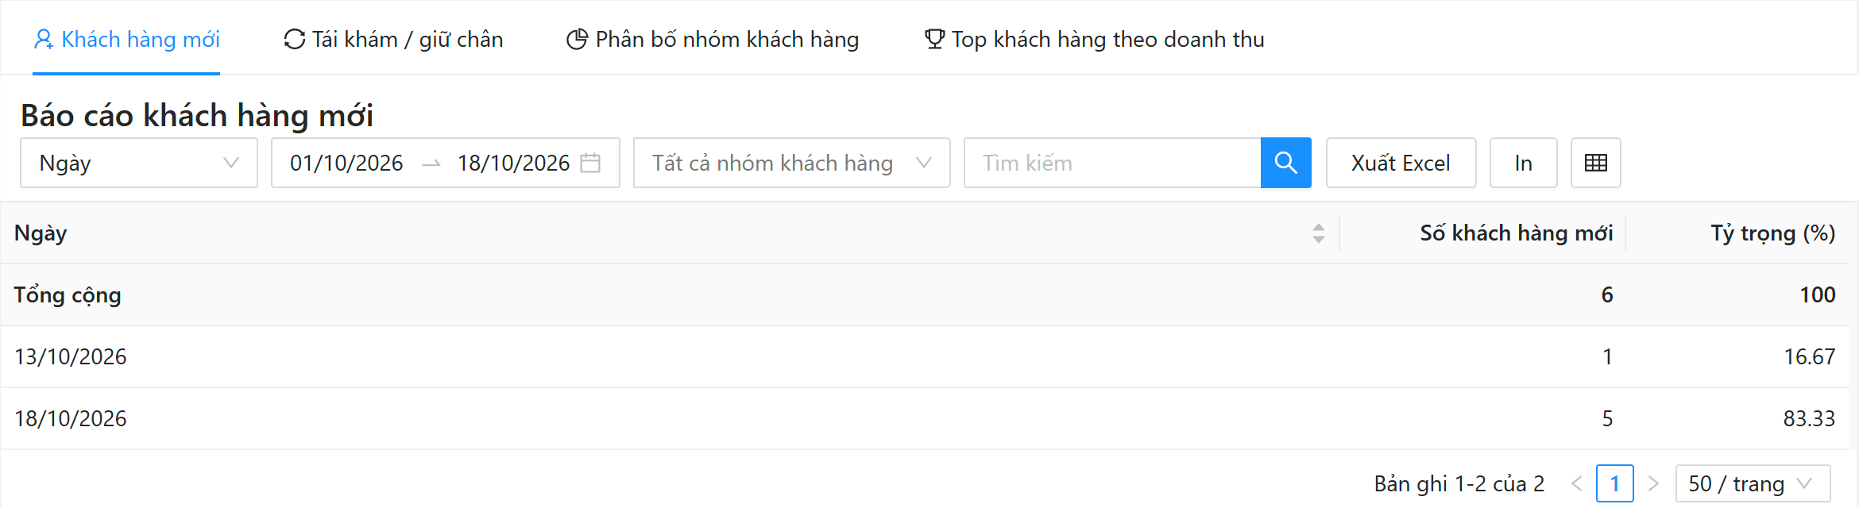Edit the start date 01/10/2026

[346, 163]
